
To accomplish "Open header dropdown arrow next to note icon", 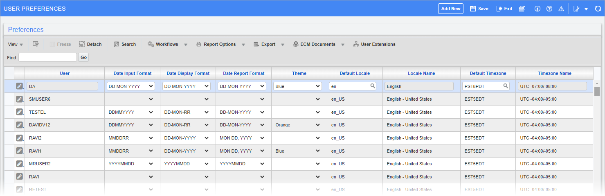I will [x=586, y=9].
